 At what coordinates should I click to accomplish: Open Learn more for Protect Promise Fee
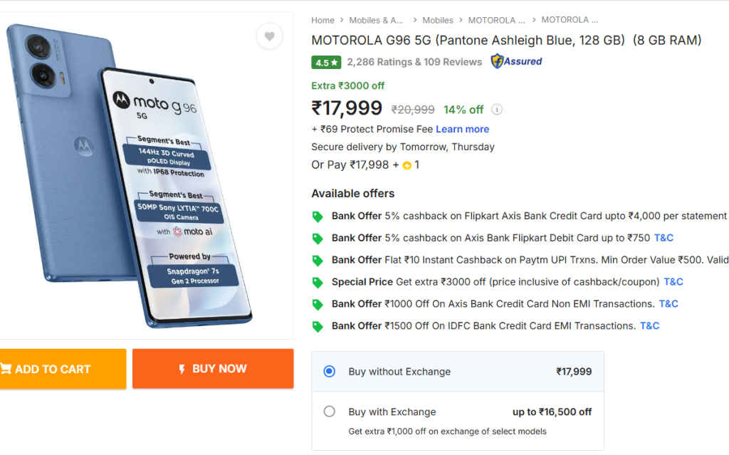pyautogui.click(x=462, y=129)
